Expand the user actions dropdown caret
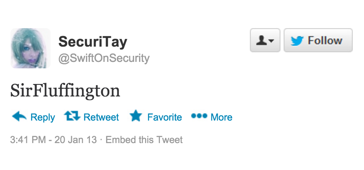364x170 pixels. [x=271, y=41]
